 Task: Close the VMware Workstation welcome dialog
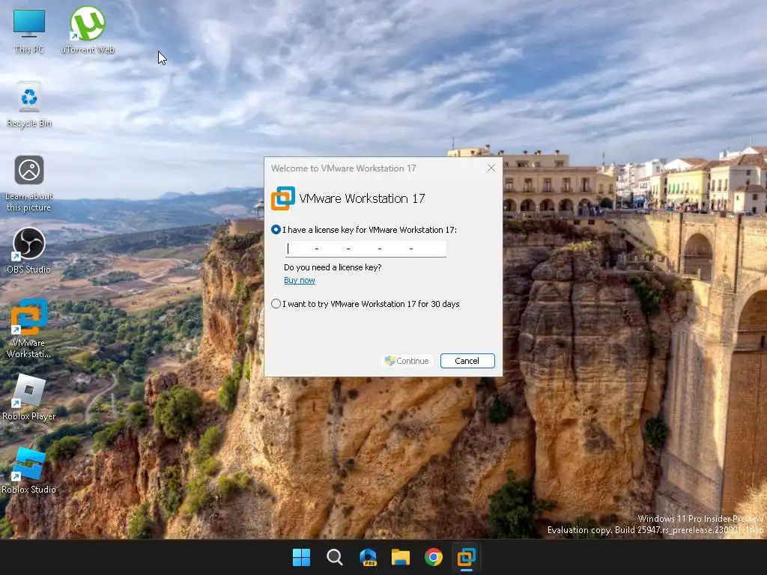pos(491,168)
